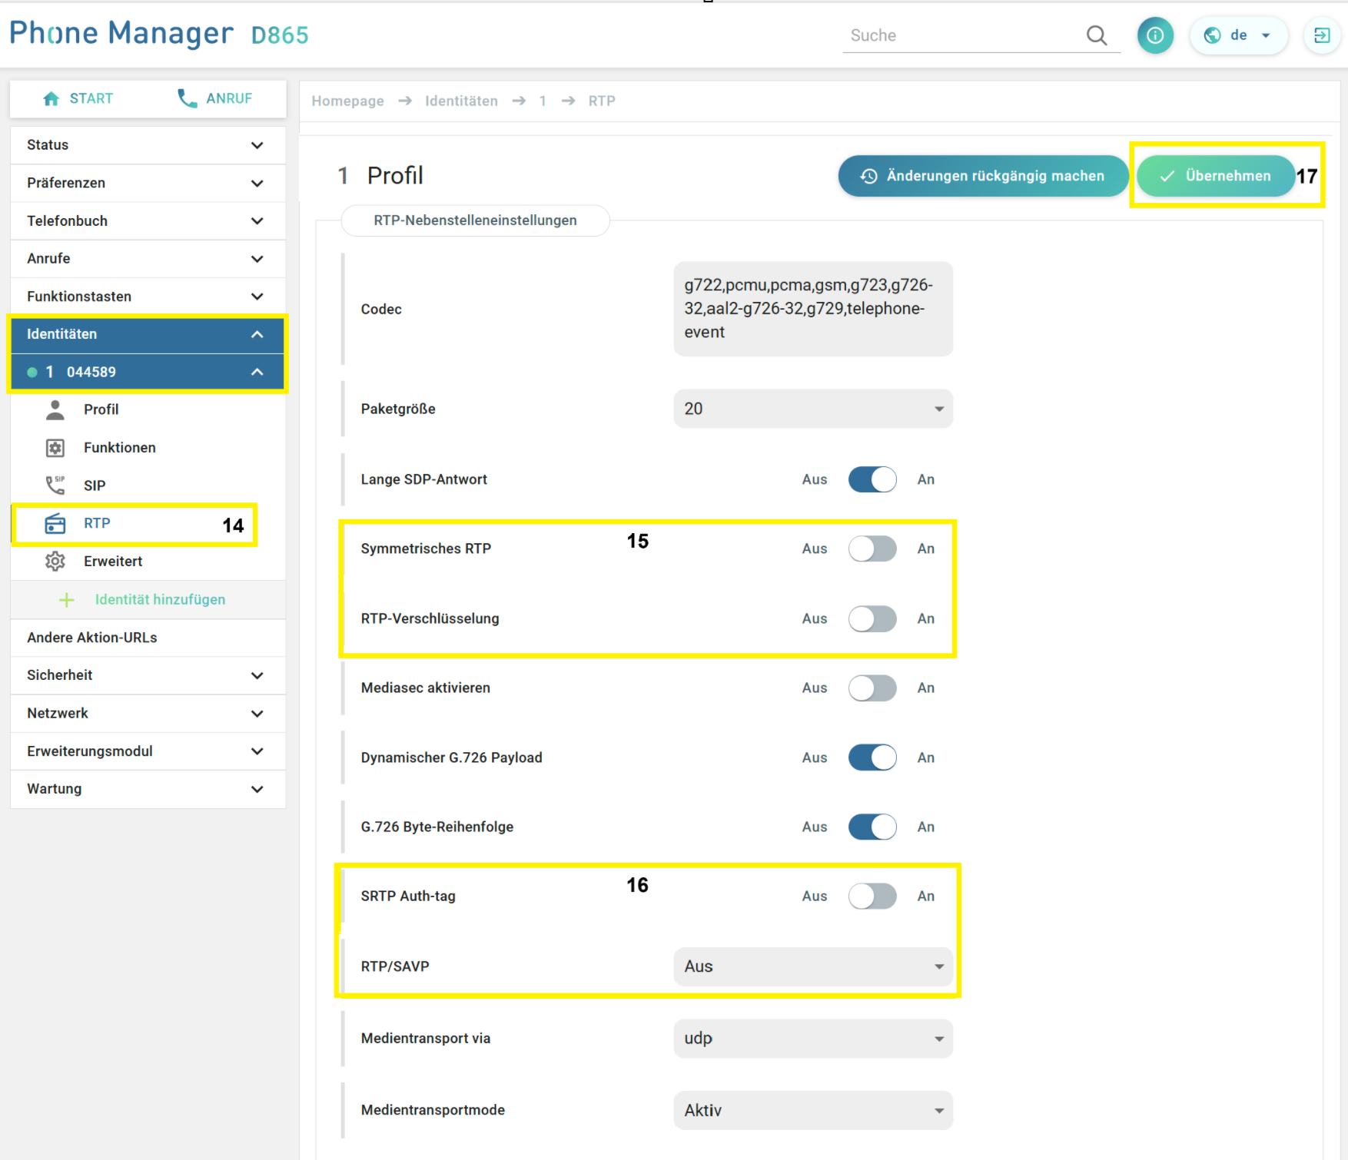
Task: Click the green status dot of identity 044589
Action: (x=32, y=373)
